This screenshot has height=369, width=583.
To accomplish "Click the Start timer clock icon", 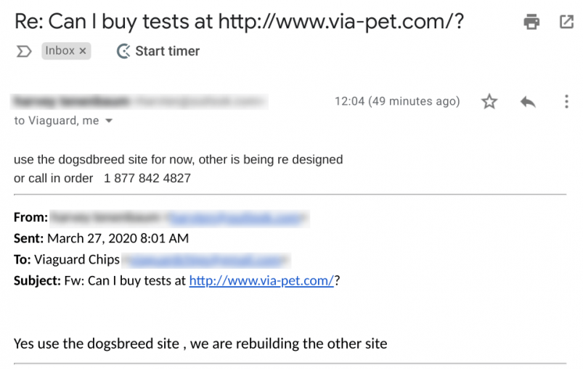I will [123, 52].
